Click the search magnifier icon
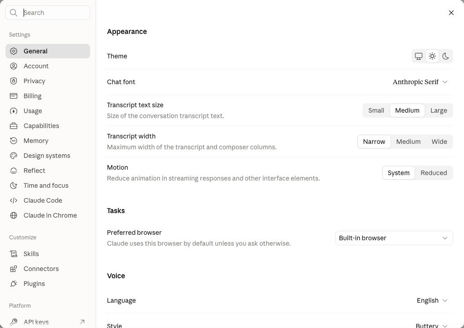The width and height of the screenshot is (464, 328). pos(14,13)
